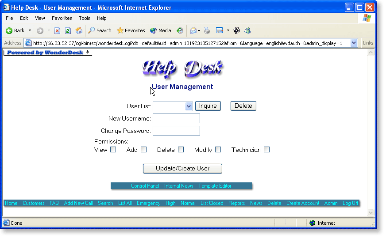Open the Customers link
Image resolution: width=386 pixels, height=238 pixels.
click(34, 203)
